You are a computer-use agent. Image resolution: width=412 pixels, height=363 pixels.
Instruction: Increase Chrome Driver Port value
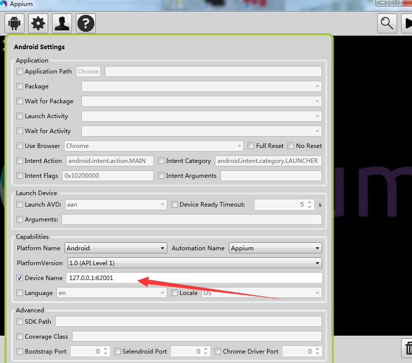point(317,349)
